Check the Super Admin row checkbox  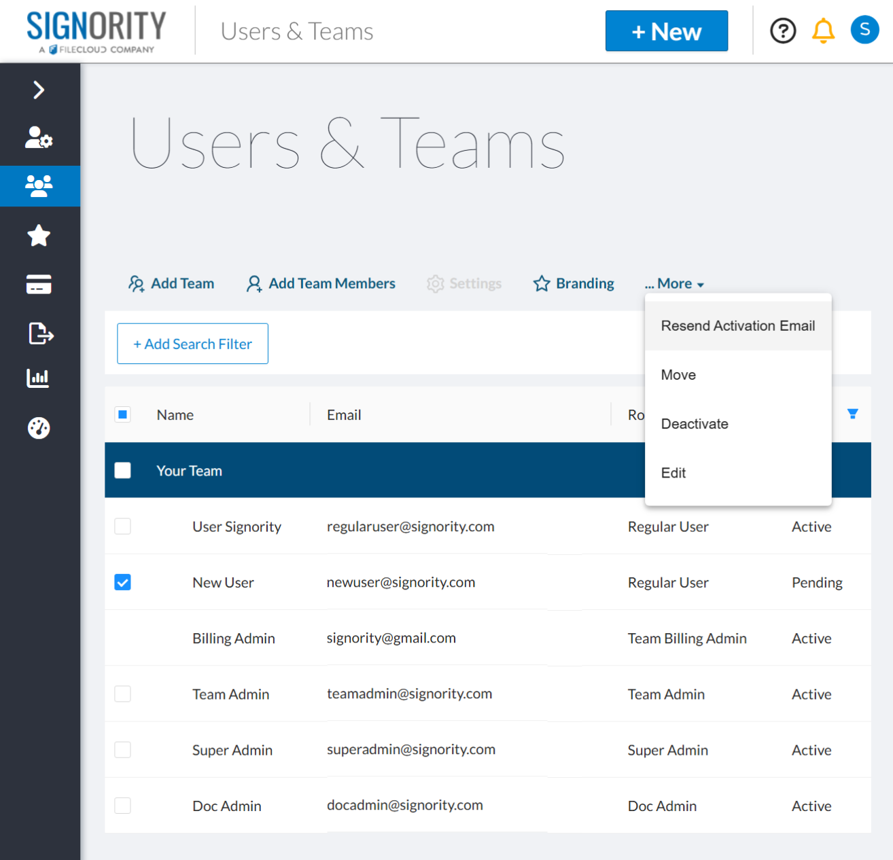122,749
